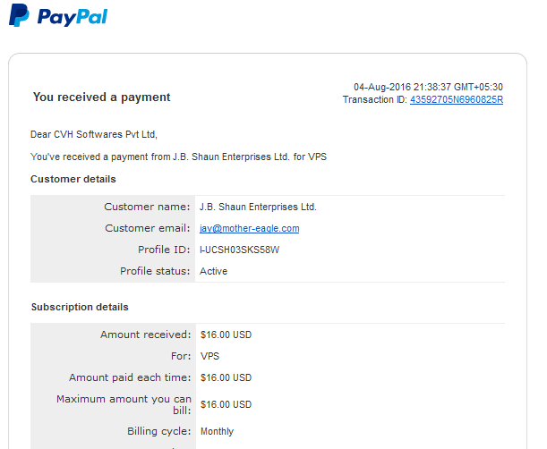This screenshot has width=547, height=449.
Task: Click the Profile status value Active
Action: [213, 271]
